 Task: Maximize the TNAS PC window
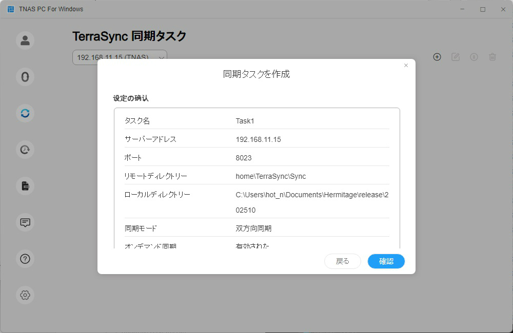[483, 9]
